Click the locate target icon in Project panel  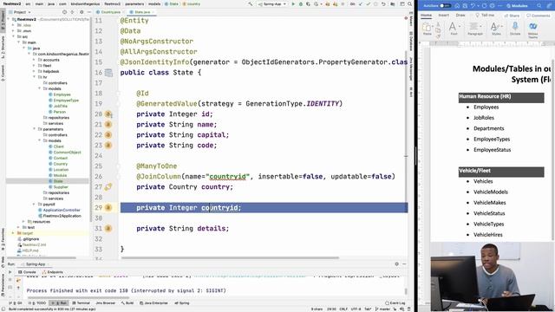[64, 12]
